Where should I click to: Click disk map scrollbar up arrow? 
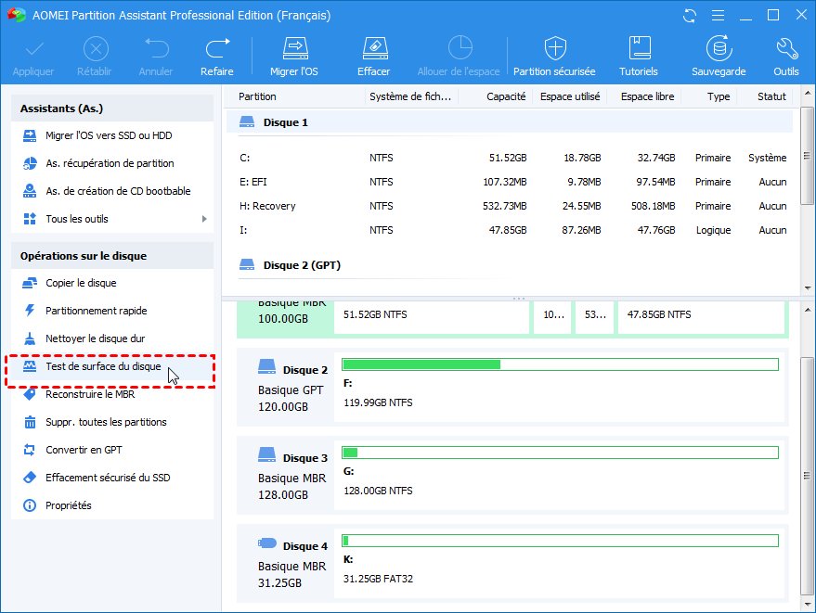point(807,311)
